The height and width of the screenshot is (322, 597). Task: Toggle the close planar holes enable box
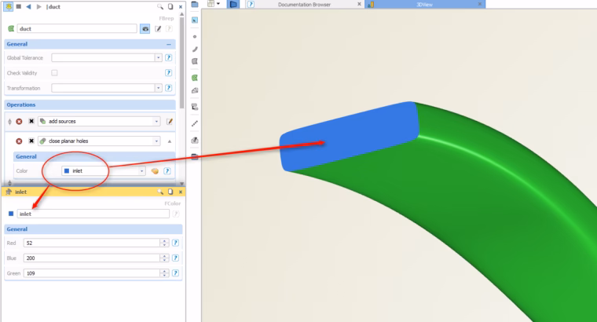click(x=31, y=141)
